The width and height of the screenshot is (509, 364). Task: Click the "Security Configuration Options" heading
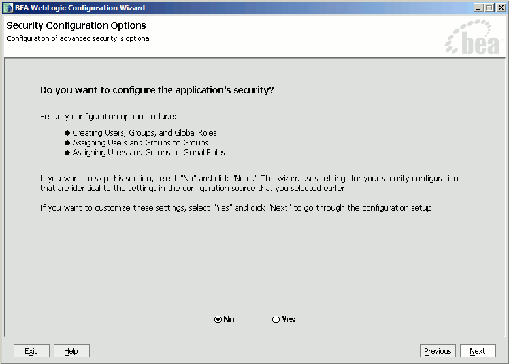pos(76,25)
